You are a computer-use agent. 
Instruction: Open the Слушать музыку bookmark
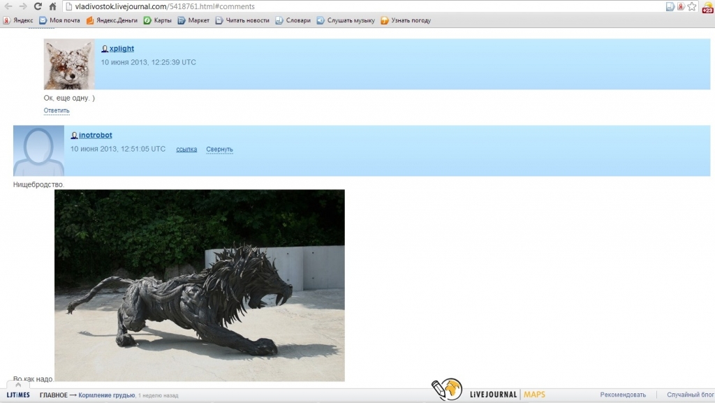346,20
